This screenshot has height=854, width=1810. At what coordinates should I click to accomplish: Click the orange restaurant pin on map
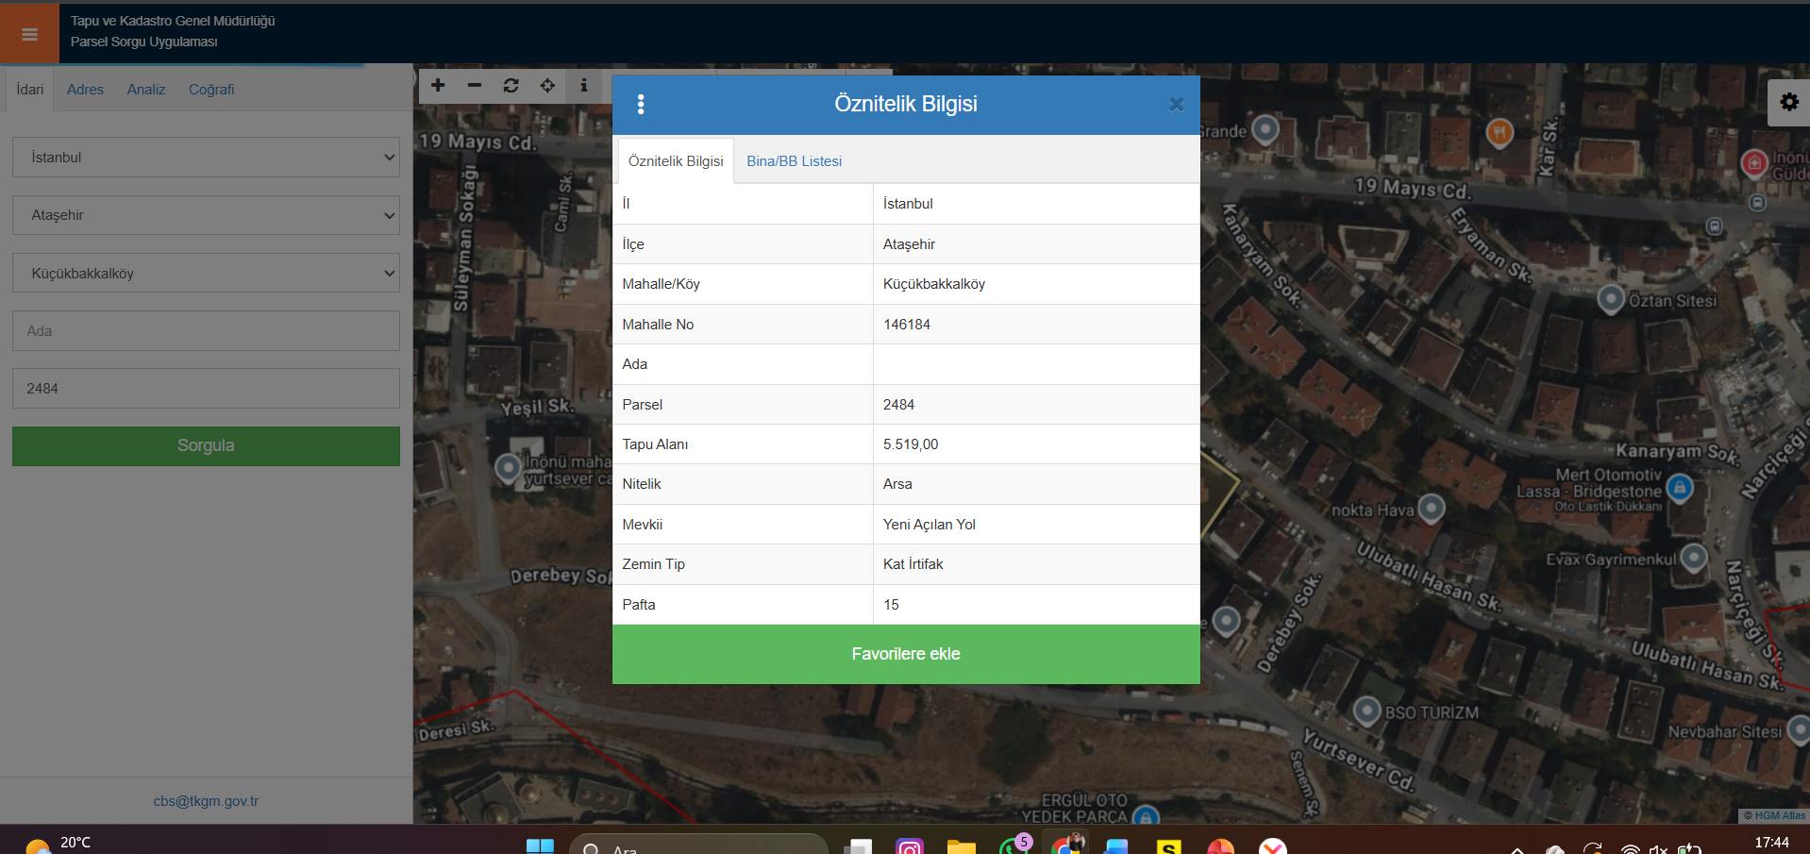coord(1500,132)
